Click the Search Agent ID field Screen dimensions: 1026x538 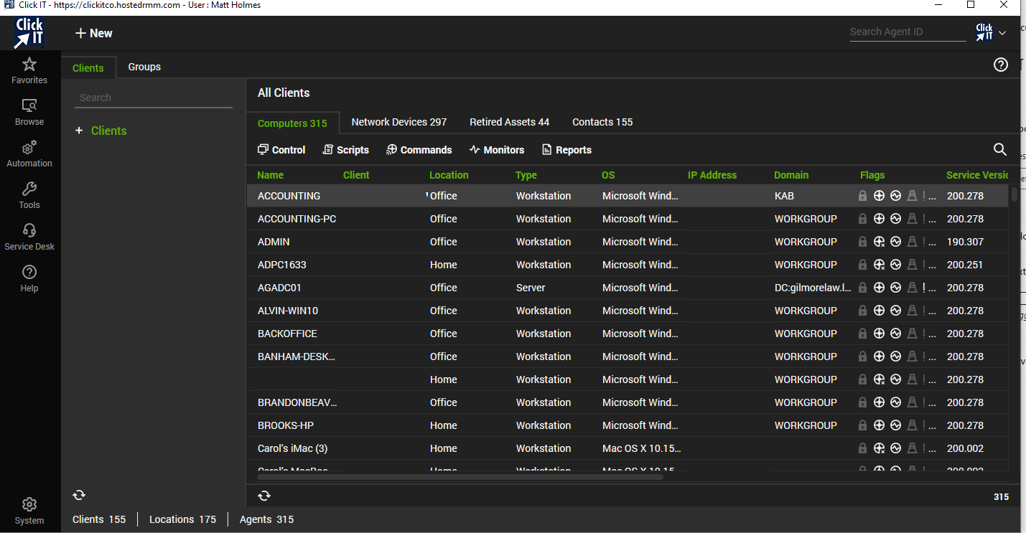point(908,32)
